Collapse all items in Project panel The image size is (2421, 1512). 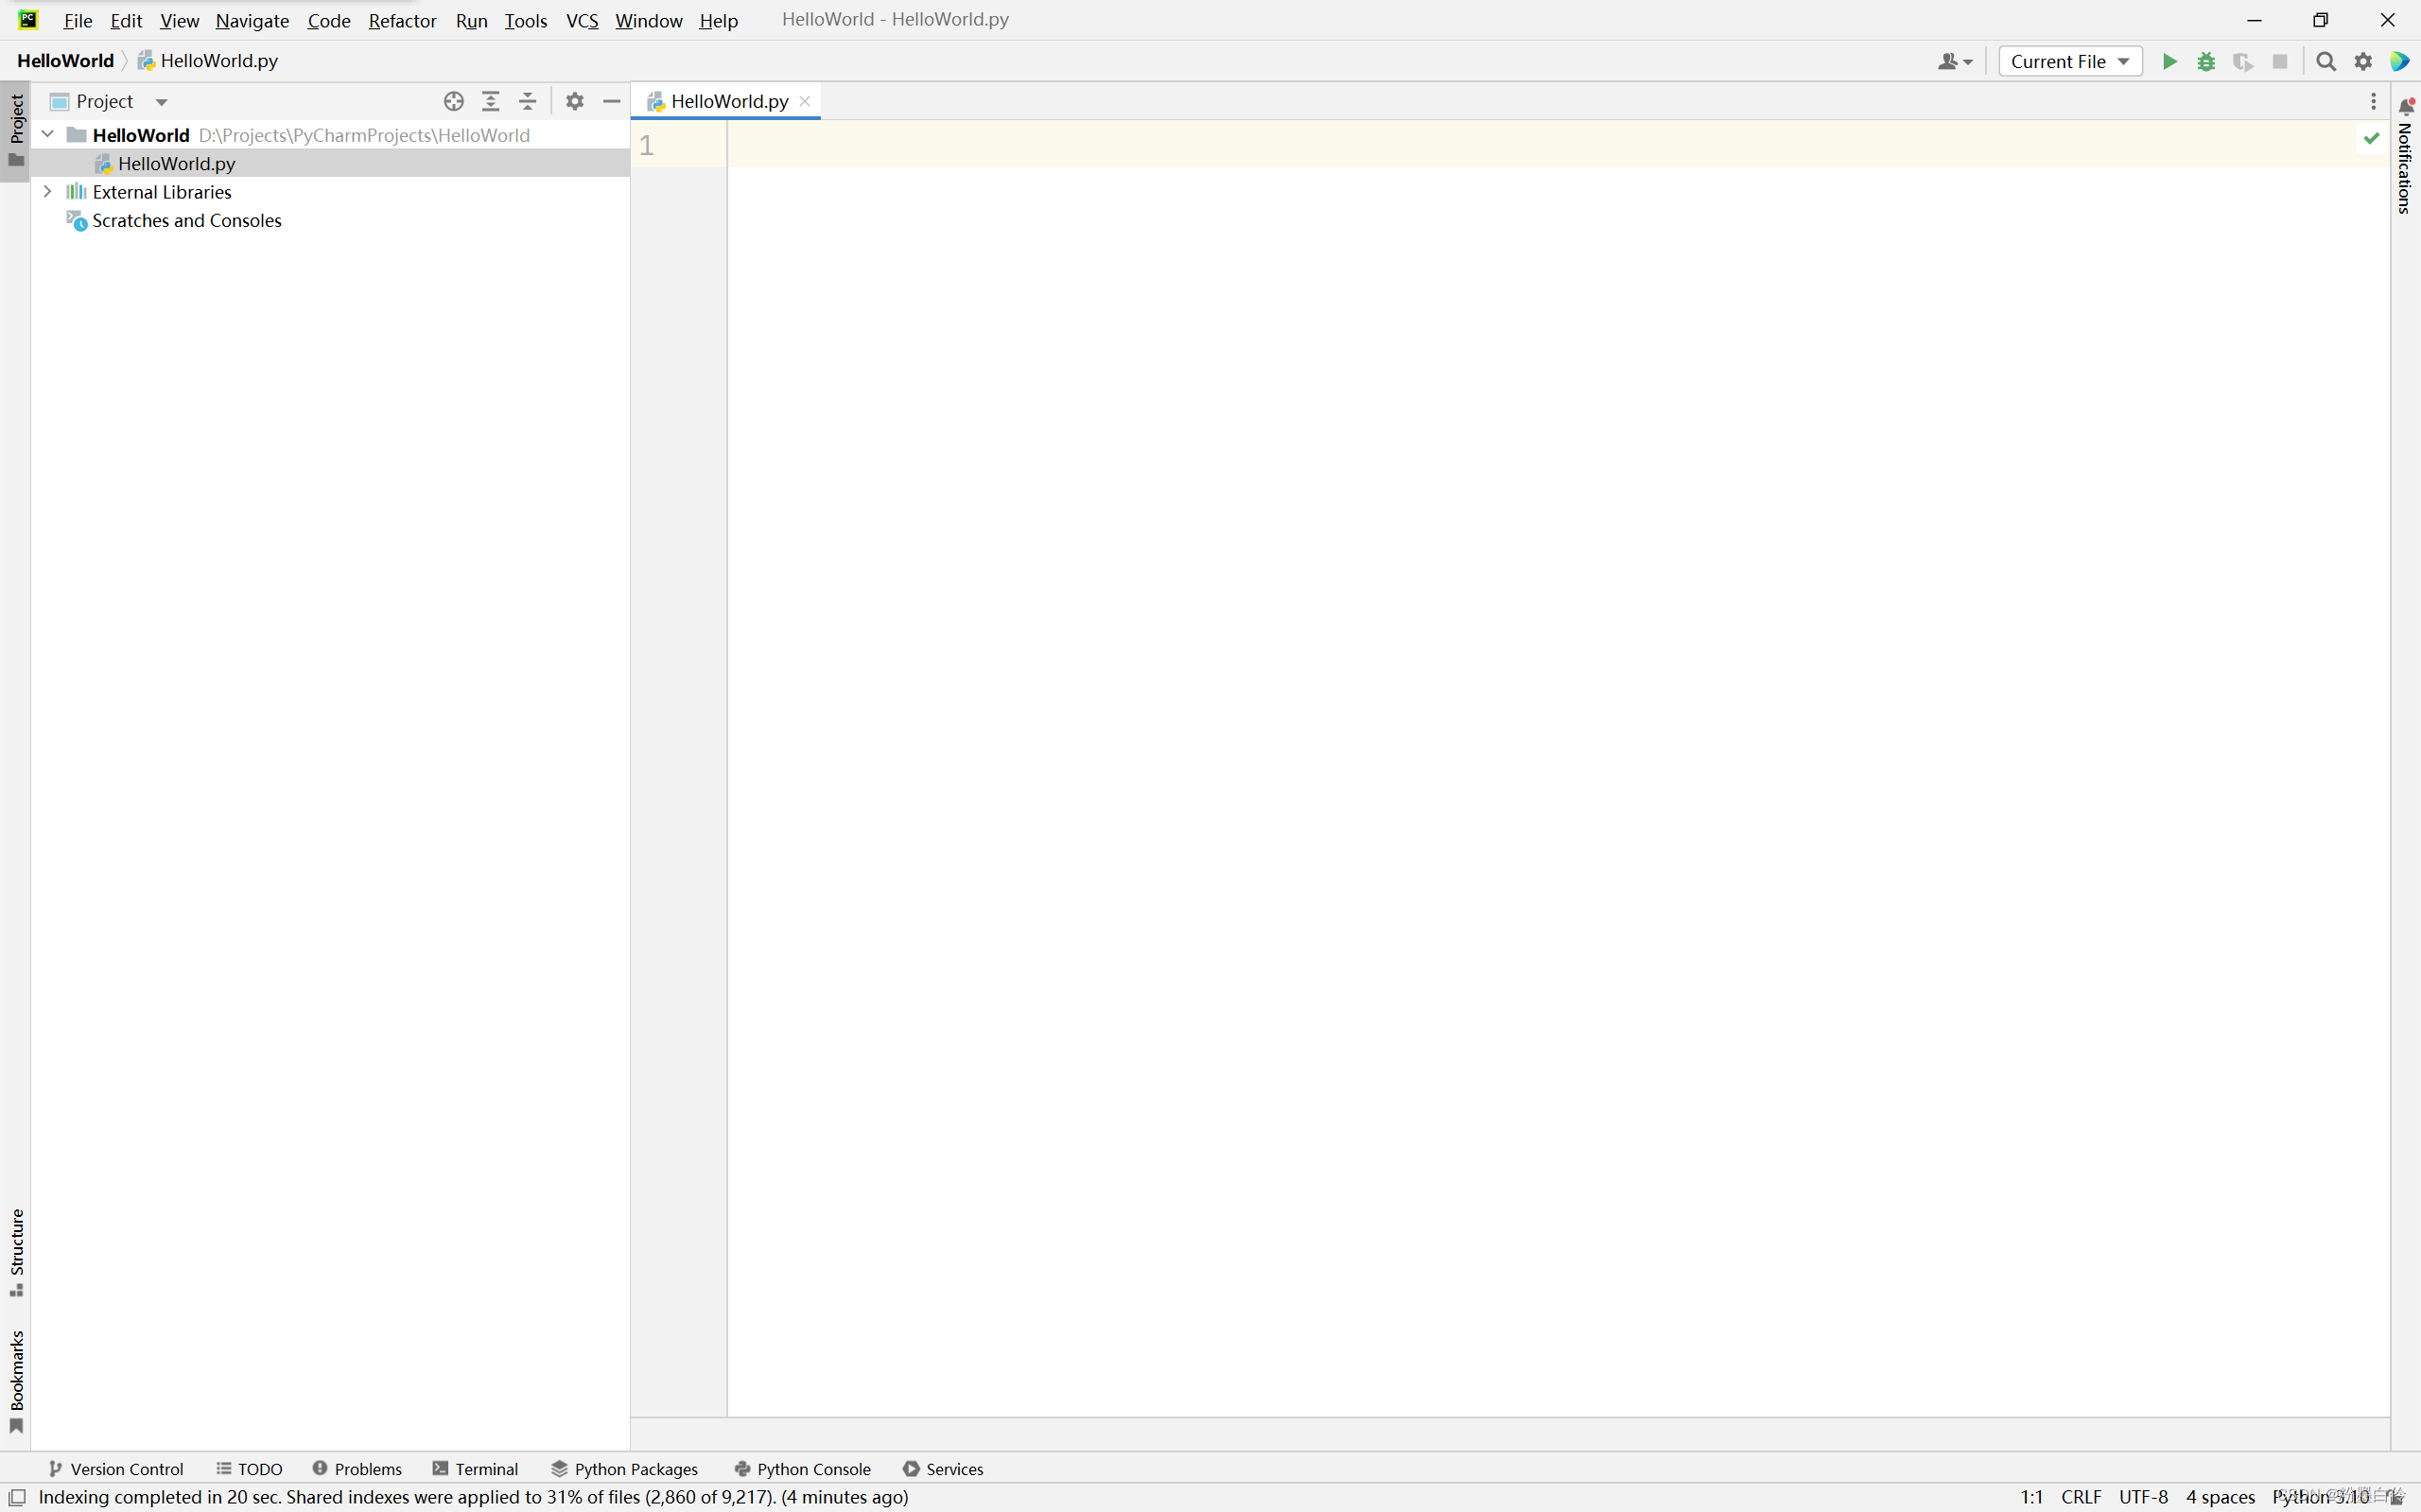point(528,101)
